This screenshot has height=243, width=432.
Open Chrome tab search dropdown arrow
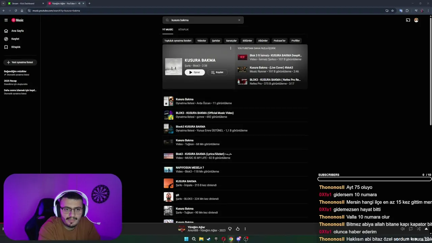tap(3, 3)
